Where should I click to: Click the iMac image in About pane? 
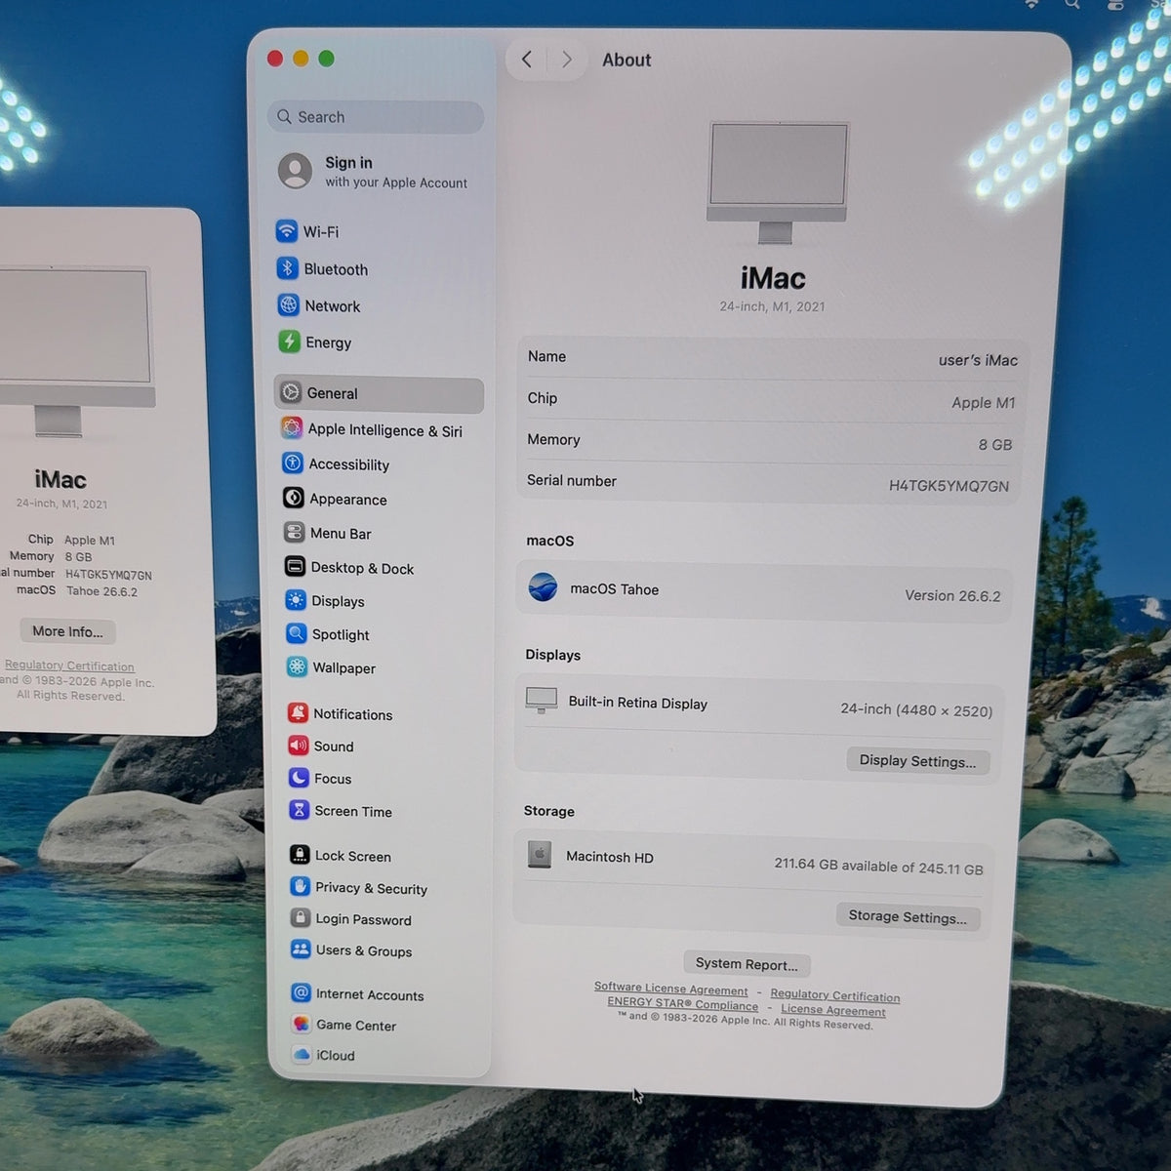click(778, 182)
